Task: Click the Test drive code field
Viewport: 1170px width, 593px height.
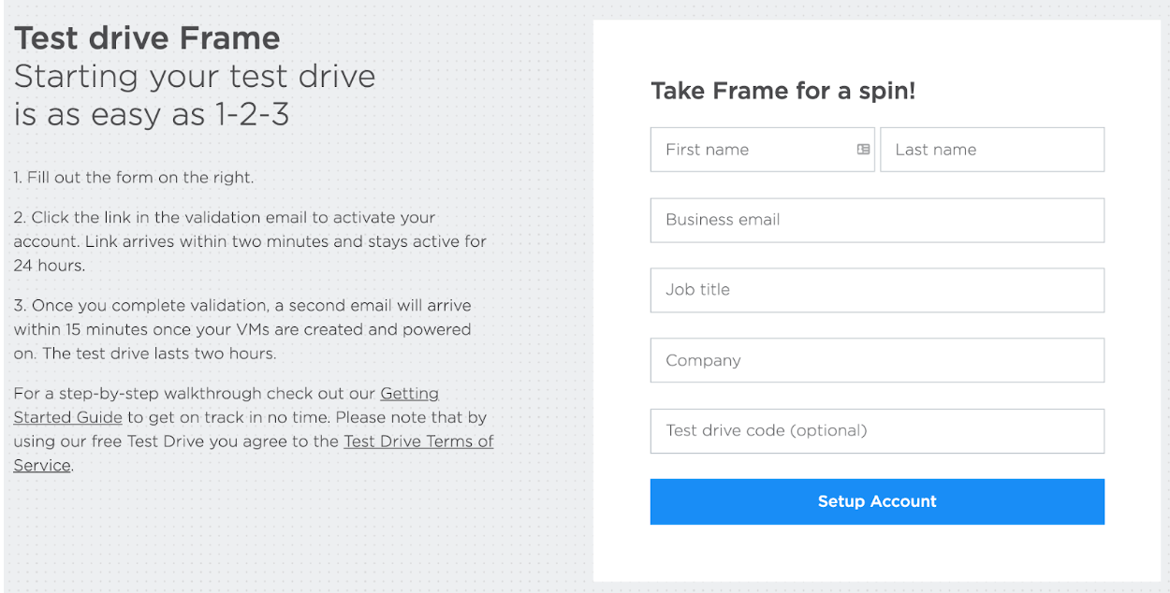Action: 877,431
